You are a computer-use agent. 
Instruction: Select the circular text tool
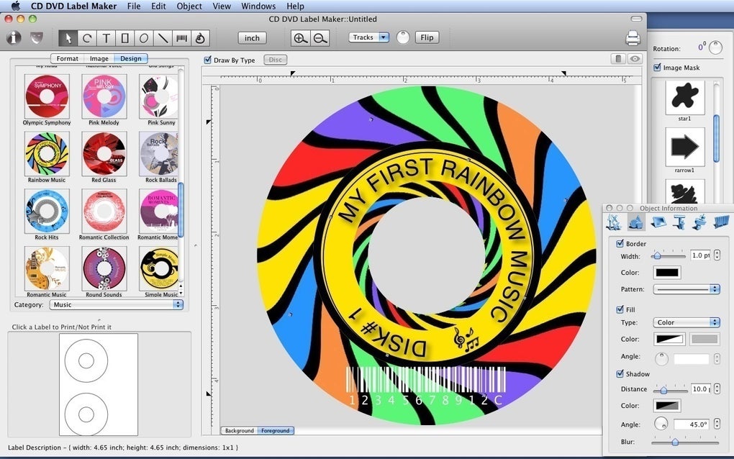click(200, 37)
